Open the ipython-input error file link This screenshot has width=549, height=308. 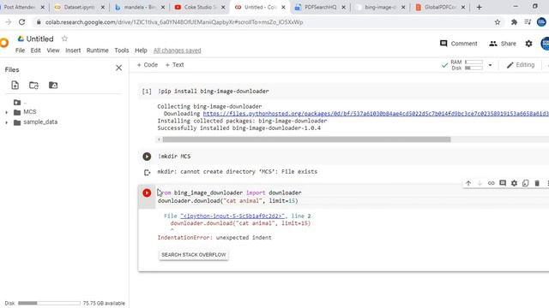click(232, 216)
